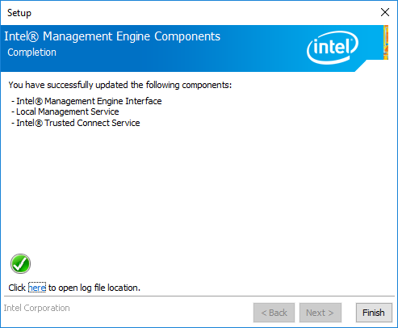Click the chip graphic at the banner edge
Image resolution: width=398 pixels, height=328 pixels.
[x=386, y=42]
